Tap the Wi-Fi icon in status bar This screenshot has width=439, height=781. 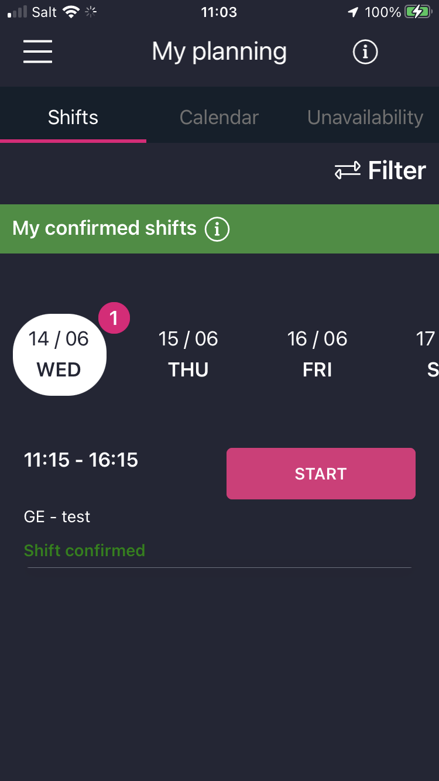click(x=71, y=12)
